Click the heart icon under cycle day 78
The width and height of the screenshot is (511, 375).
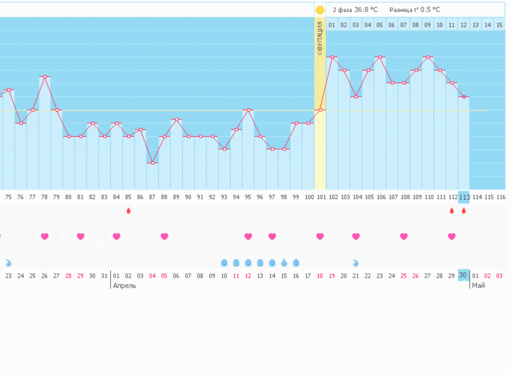tap(44, 236)
